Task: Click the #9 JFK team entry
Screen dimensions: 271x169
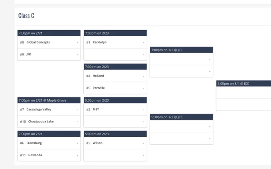Action: tap(49, 54)
